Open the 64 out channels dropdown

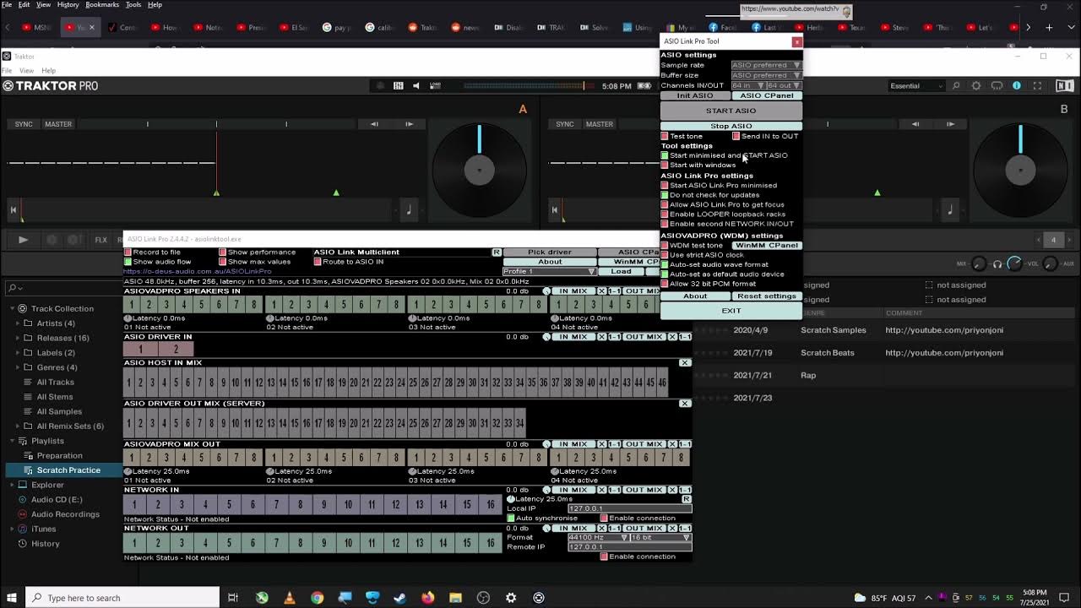(x=784, y=85)
